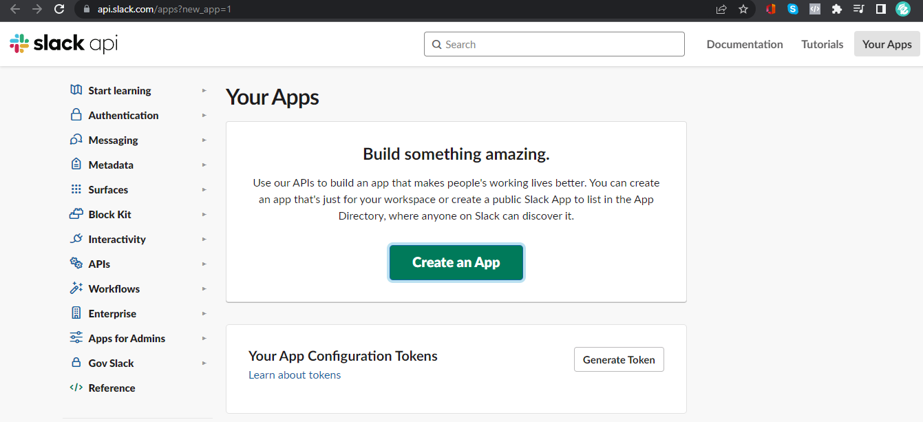Click the Workflows magic wand icon
The height and width of the screenshot is (422, 923).
click(76, 288)
